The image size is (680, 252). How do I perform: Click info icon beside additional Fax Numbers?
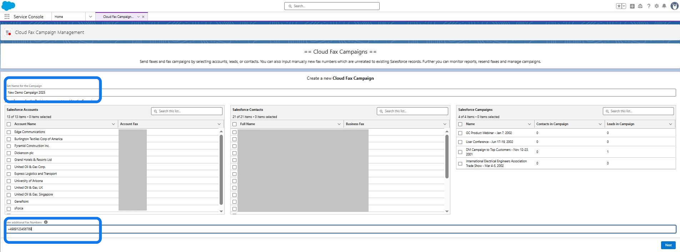point(46,222)
